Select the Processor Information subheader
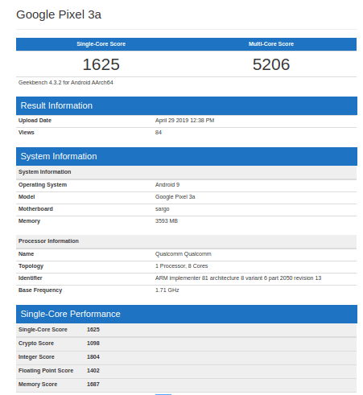This screenshot has width=363, height=395. (x=186, y=241)
